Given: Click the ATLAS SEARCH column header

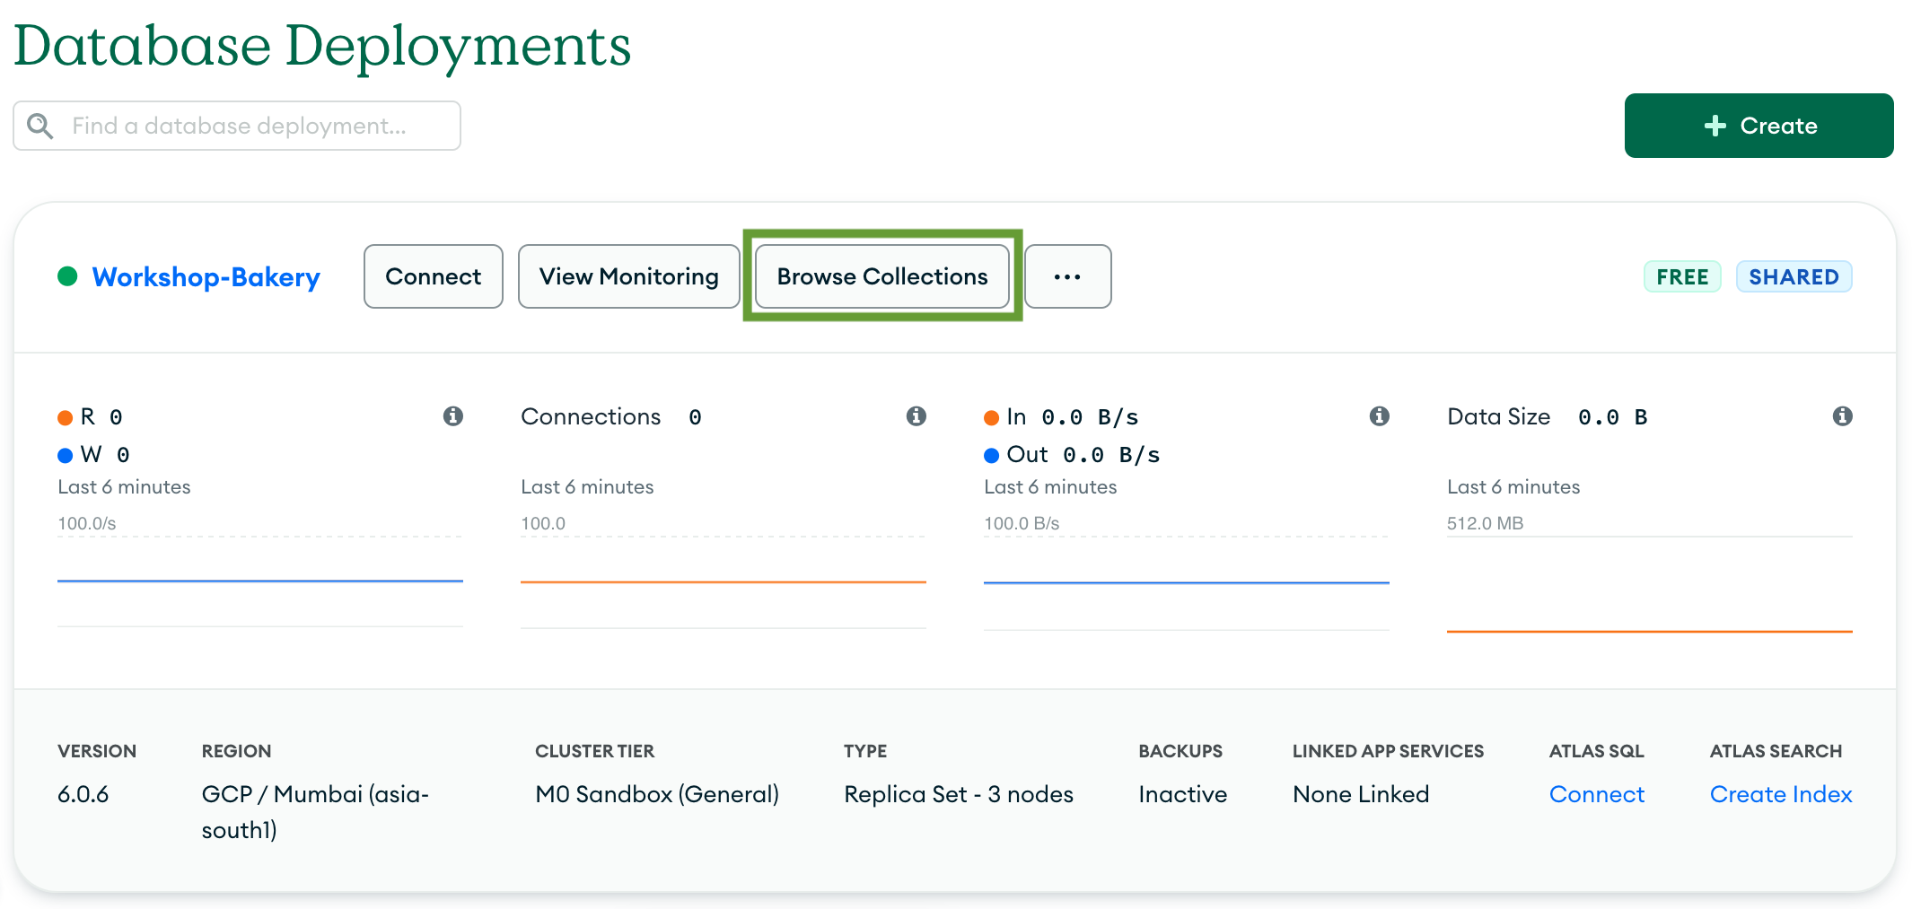Looking at the screenshot, I should coord(1776,751).
